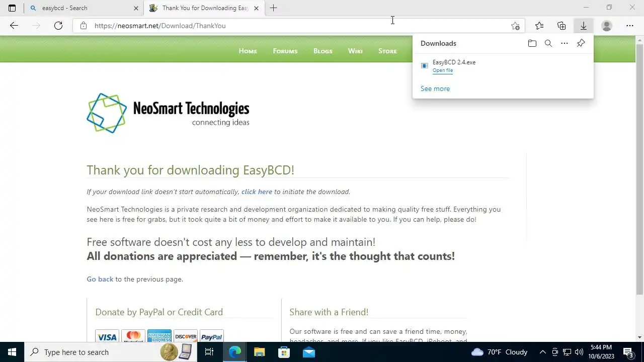Open volume control in tray

579,352
